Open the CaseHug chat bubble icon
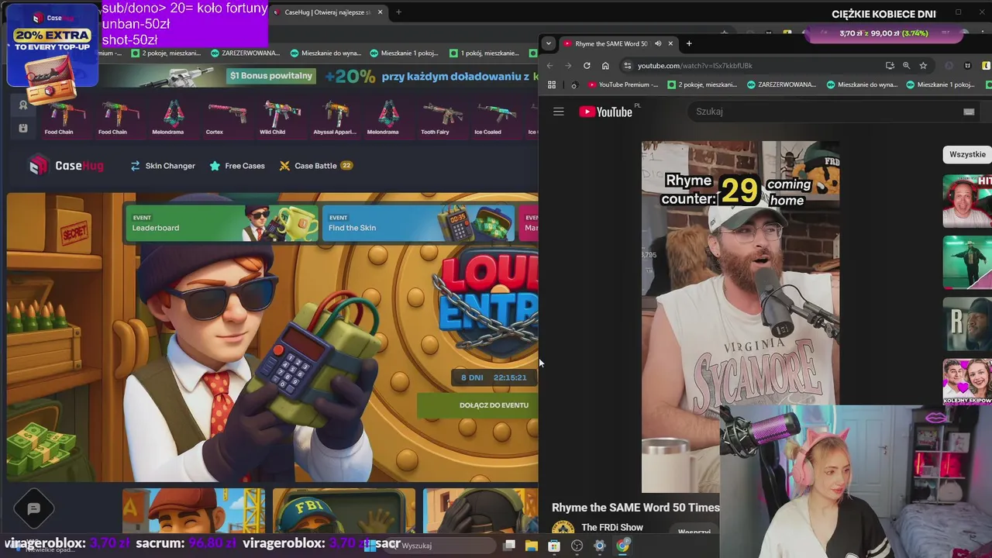 [33, 509]
